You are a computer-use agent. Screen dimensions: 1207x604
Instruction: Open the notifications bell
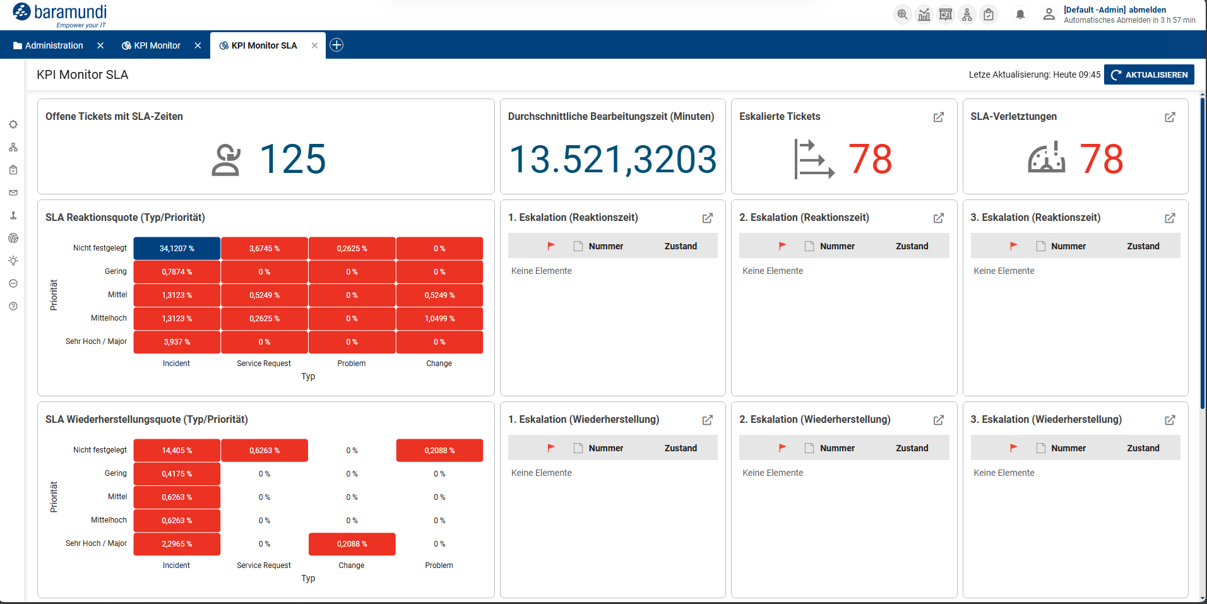pos(1020,14)
